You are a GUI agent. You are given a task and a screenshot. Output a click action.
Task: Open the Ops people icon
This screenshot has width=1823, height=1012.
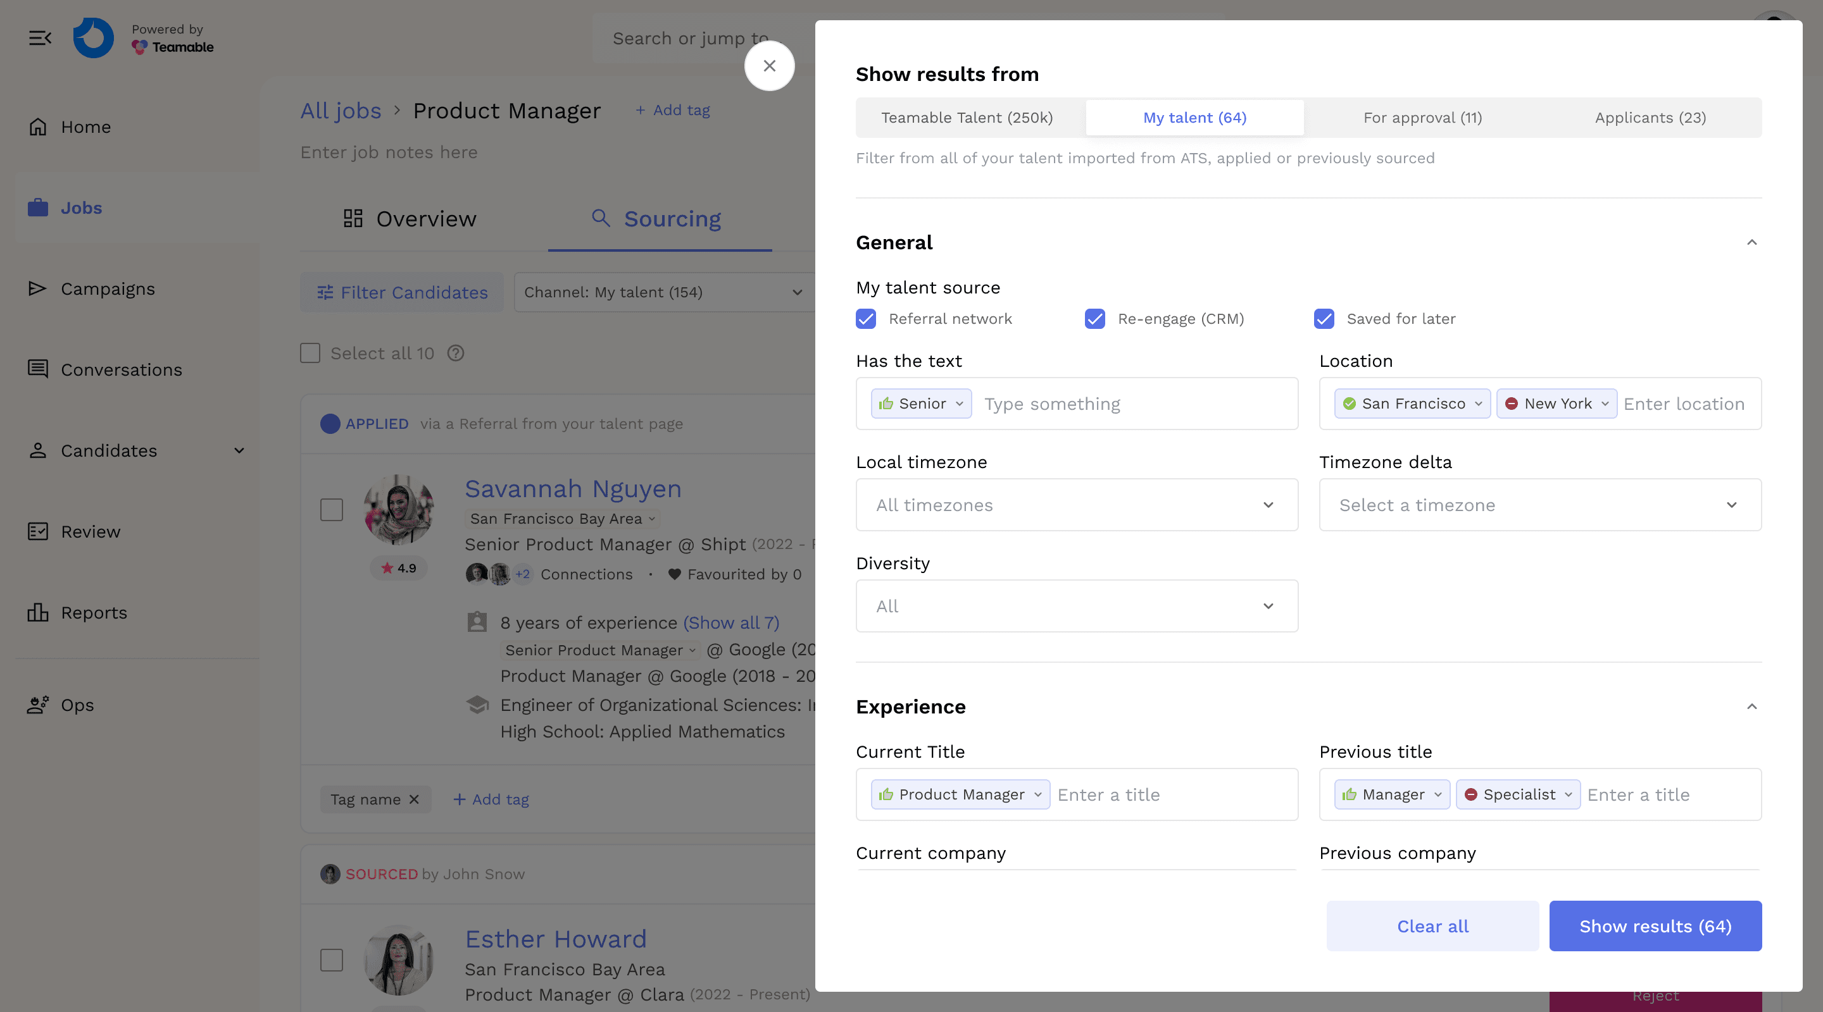pos(37,705)
